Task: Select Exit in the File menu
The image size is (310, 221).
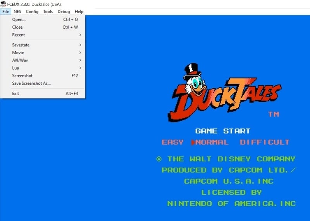Action: (43, 93)
